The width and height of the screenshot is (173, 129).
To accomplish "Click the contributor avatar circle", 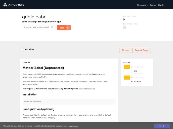I will [124, 28].
